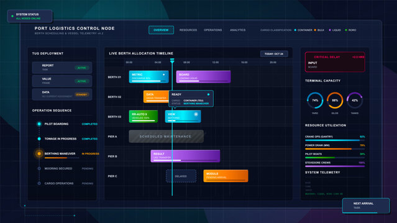This screenshot has width=397, height=223.
Task: Switch to the OPERATIONS tab
Action: click(x=212, y=30)
